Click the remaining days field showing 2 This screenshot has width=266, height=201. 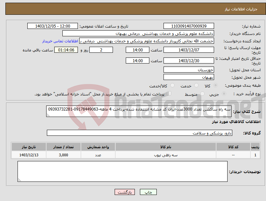[x=101, y=50]
